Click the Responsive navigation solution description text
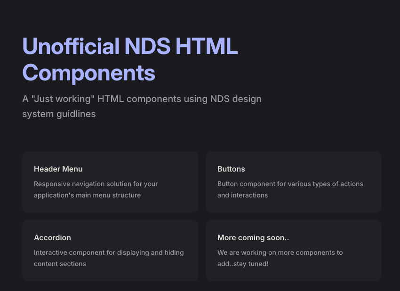 [96, 189]
